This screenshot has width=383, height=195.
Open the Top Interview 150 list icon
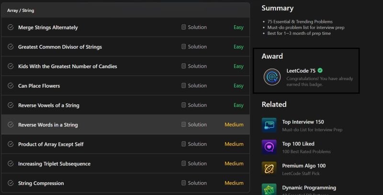[x=269, y=125]
